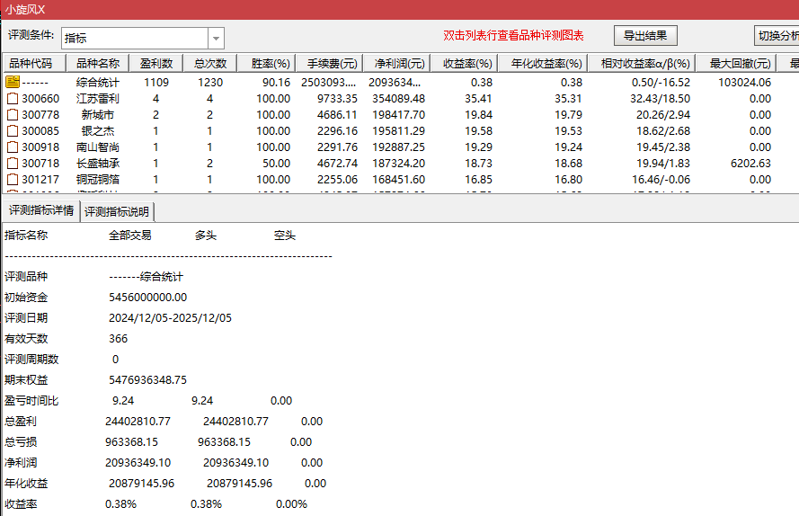This screenshot has height=516, width=799.
Task: Click ending equity value 5476936348.75
Action: click(x=147, y=380)
